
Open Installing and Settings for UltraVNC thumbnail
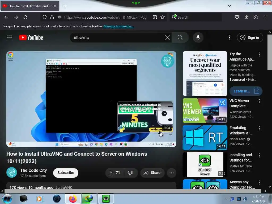coord(205,165)
